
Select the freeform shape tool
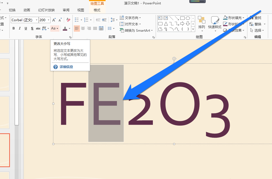click(160, 29)
